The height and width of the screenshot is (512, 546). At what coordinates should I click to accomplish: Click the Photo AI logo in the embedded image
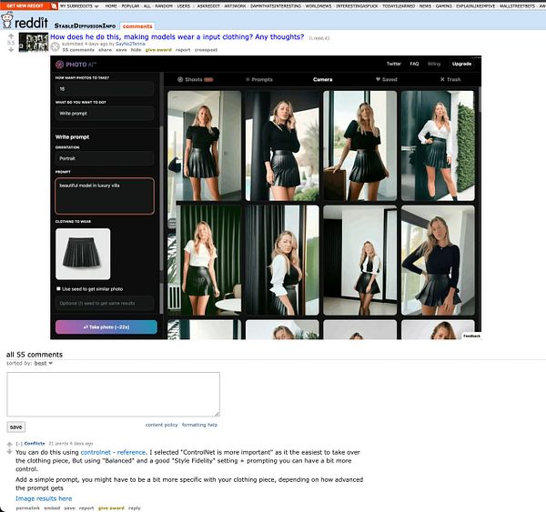[76, 65]
